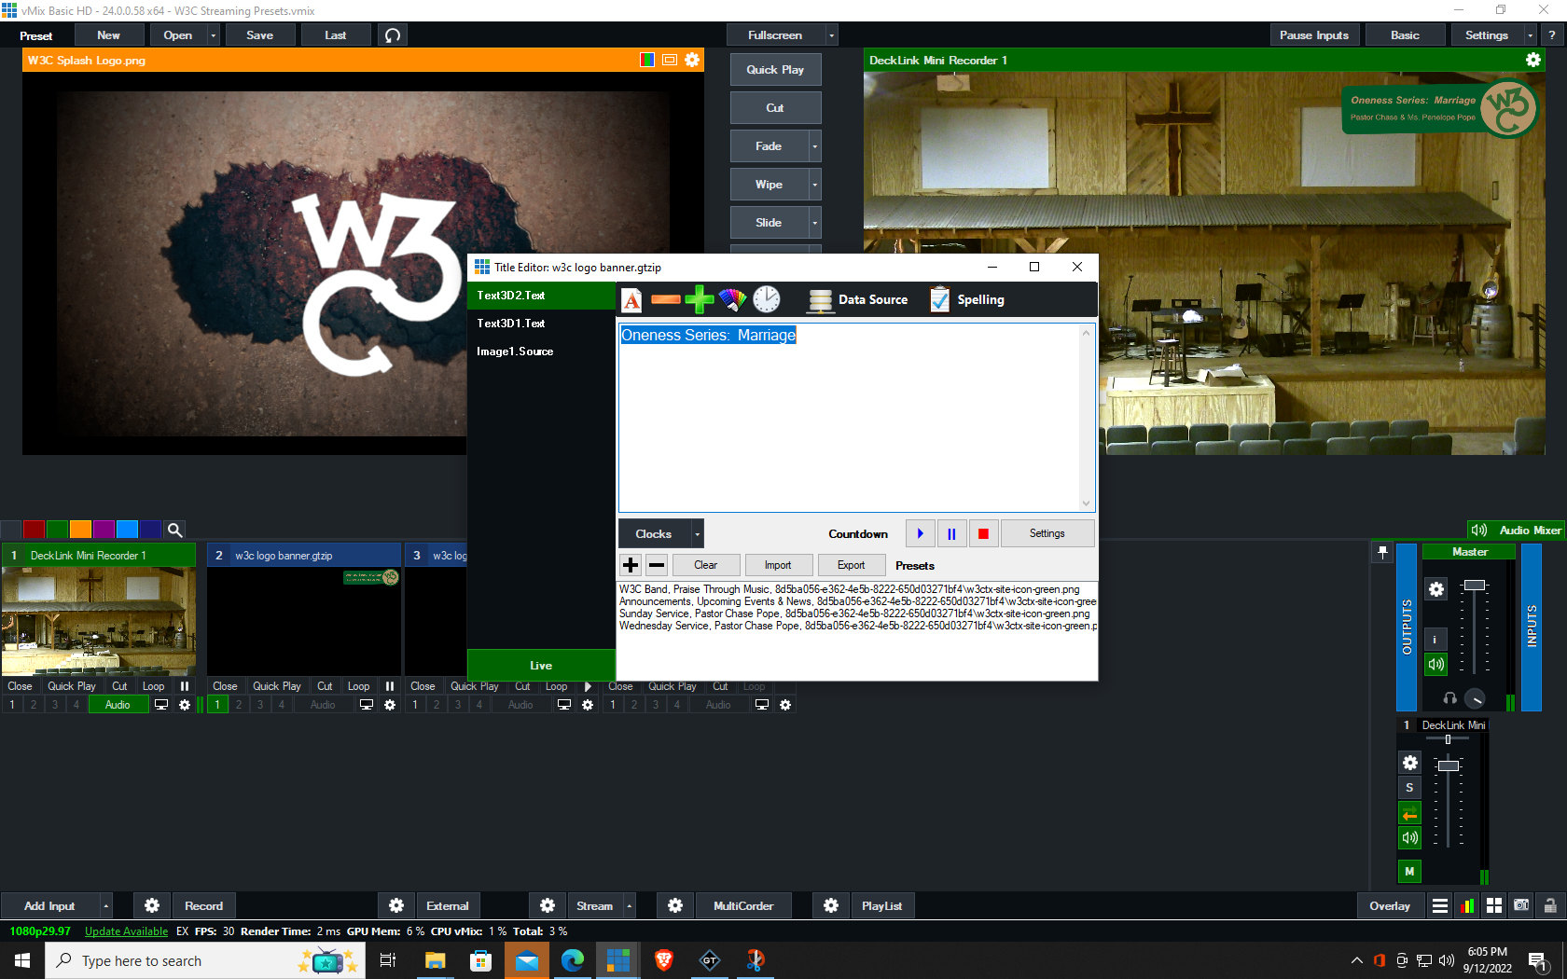Expand the Stream dropdown arrow
This screenshot has height=979, width=1567.
click(x=629, y=905)
